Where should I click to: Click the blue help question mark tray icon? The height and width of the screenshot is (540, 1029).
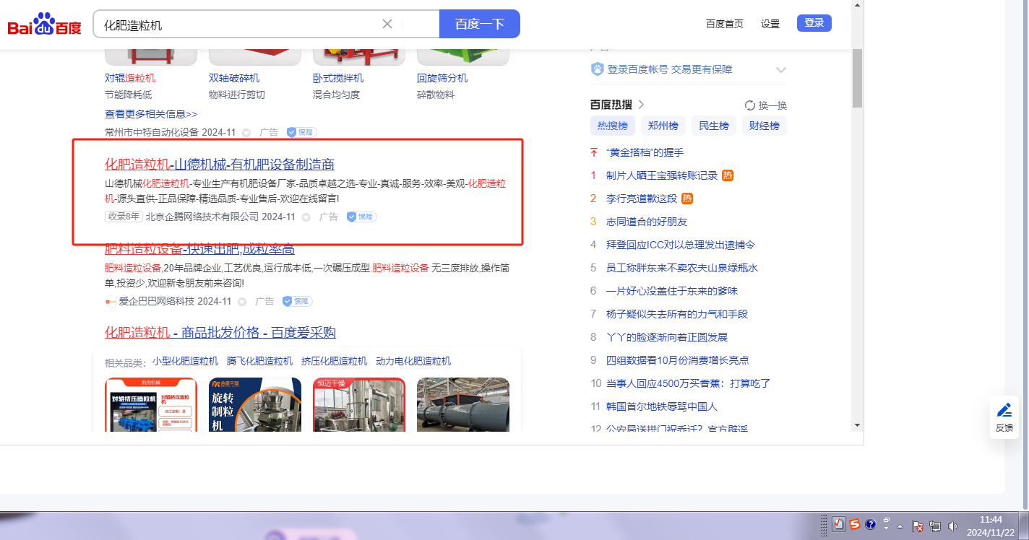tap(871, 525)
